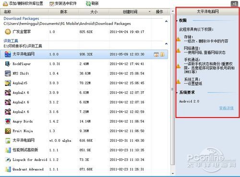Click the 刷新 refresh button

pos(92,3)
